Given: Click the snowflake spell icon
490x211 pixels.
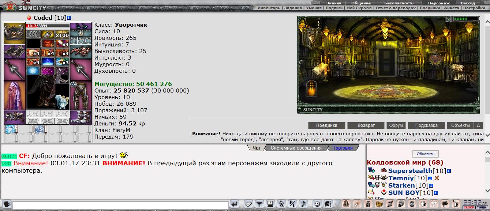Looking at the screenshot, I should coord(33,70).
